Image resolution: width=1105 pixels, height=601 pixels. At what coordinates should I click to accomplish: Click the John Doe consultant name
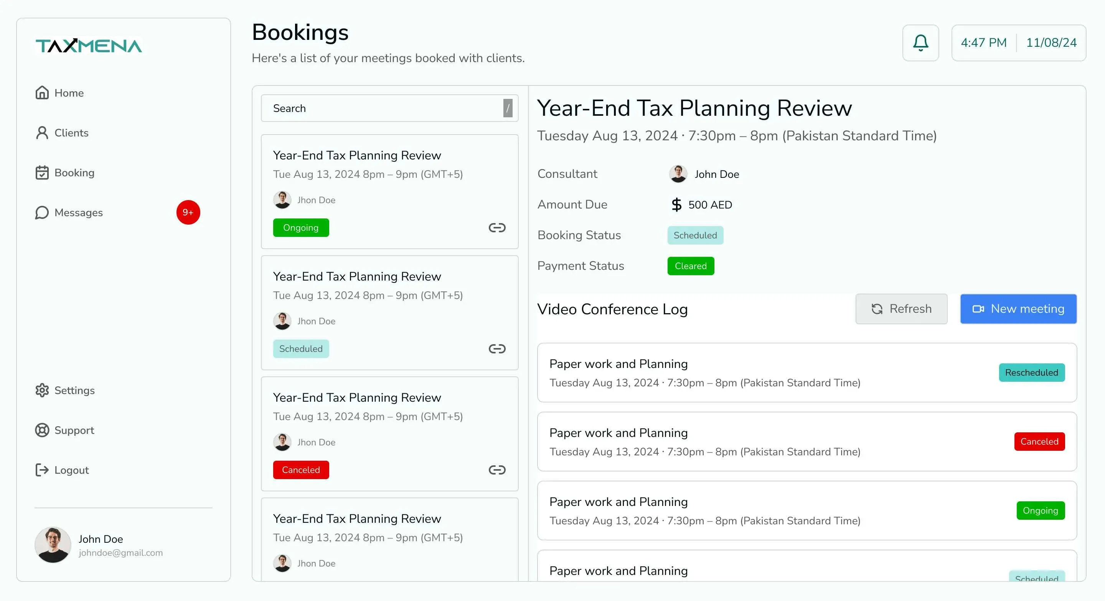717,174
